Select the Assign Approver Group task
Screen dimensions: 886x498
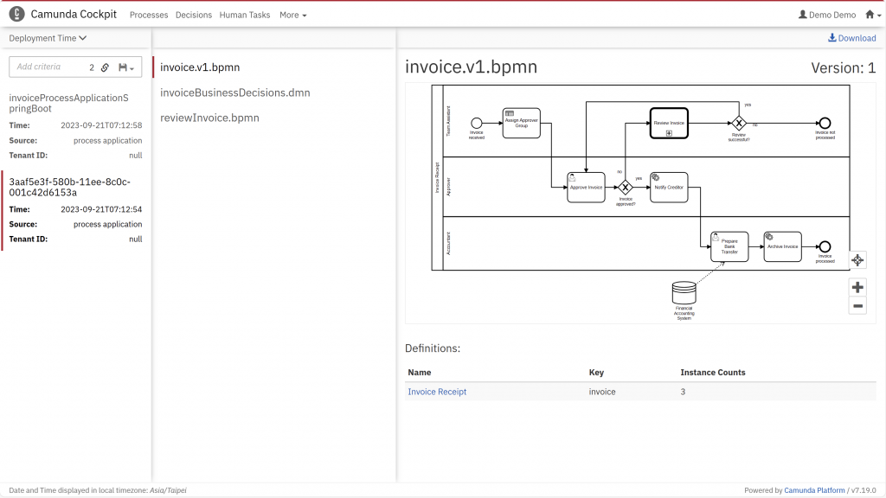click(x=522, y=123)
